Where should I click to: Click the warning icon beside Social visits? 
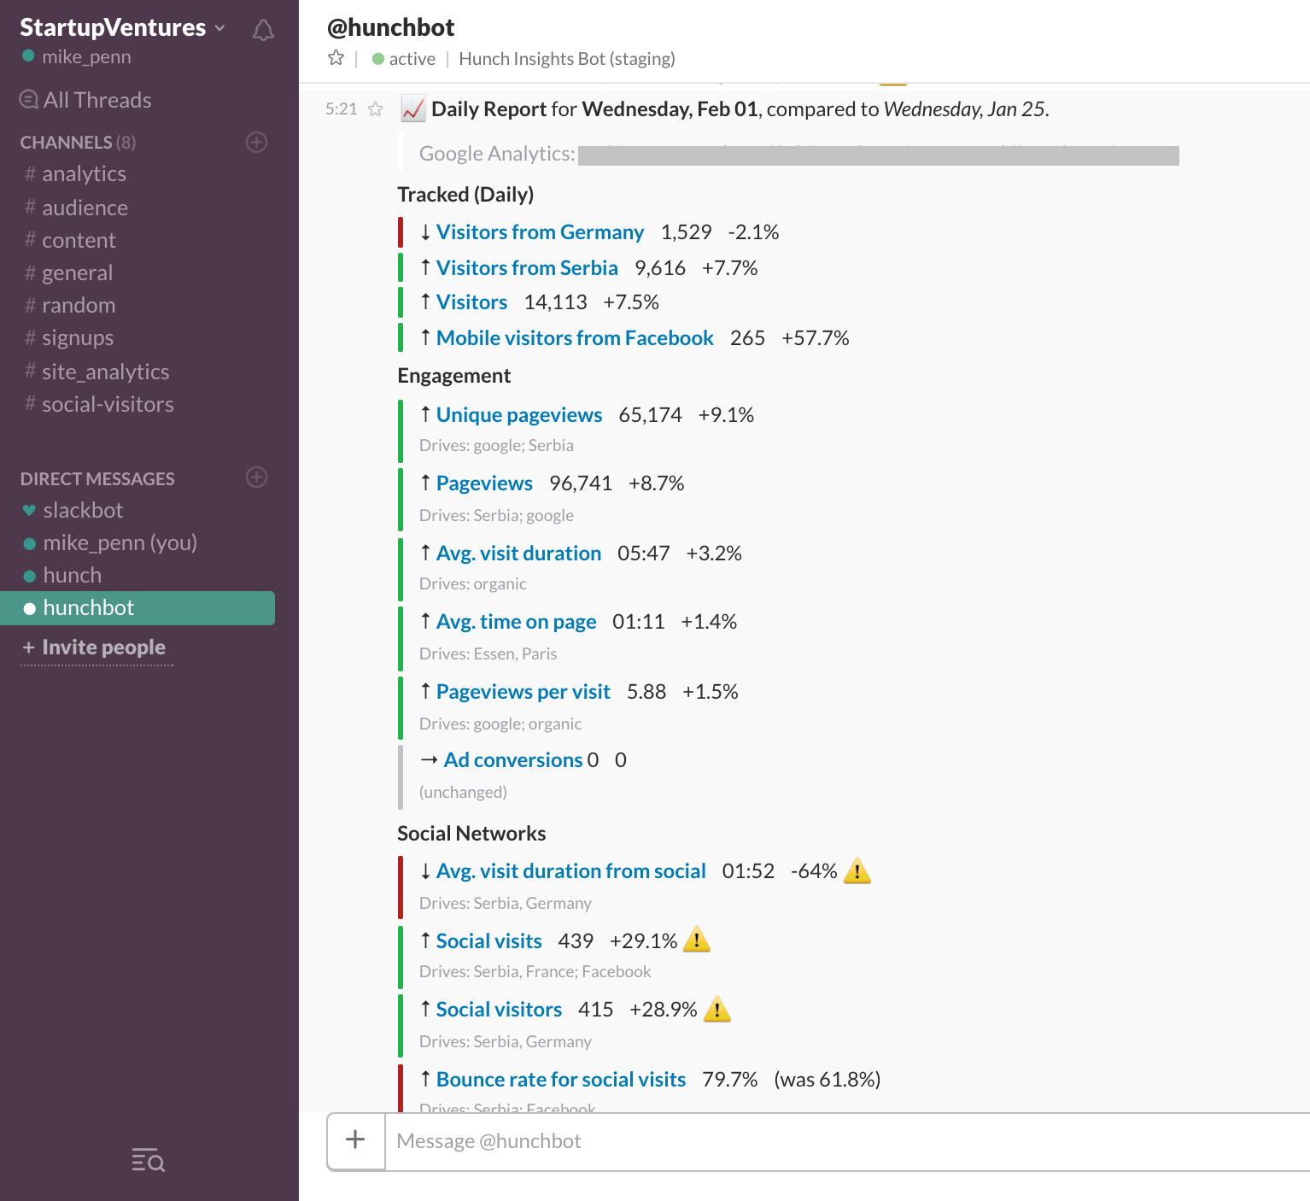(x=697, y=940)
